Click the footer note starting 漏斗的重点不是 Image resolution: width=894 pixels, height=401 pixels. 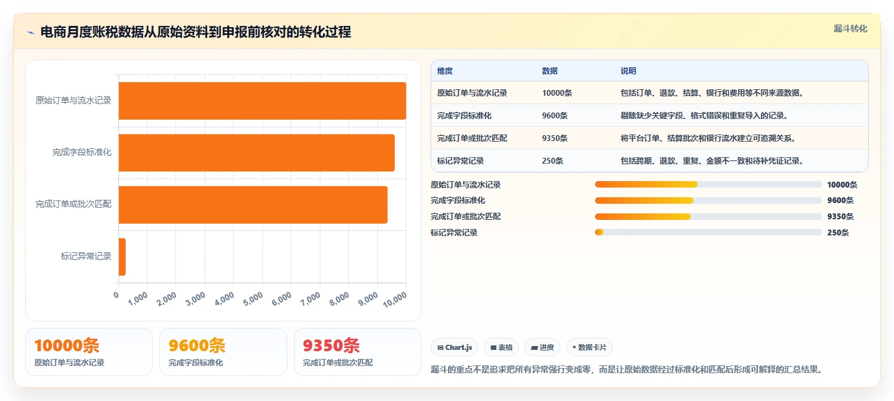pyautogui.click(x=626, y=370)
